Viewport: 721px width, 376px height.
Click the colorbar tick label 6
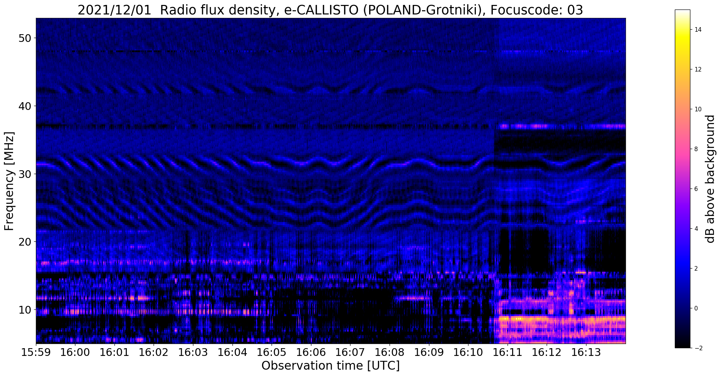696,189
